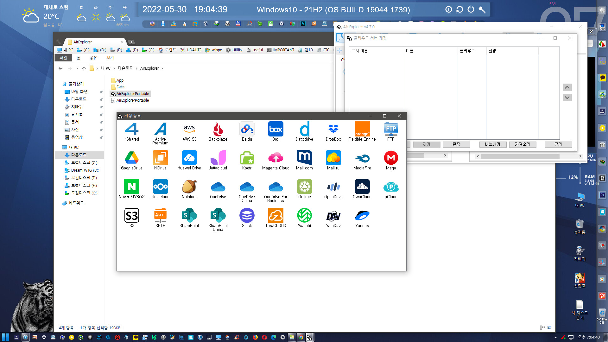The image size is (608, 342).
Task: Pick DropBox account type
Action: point(333,131)
